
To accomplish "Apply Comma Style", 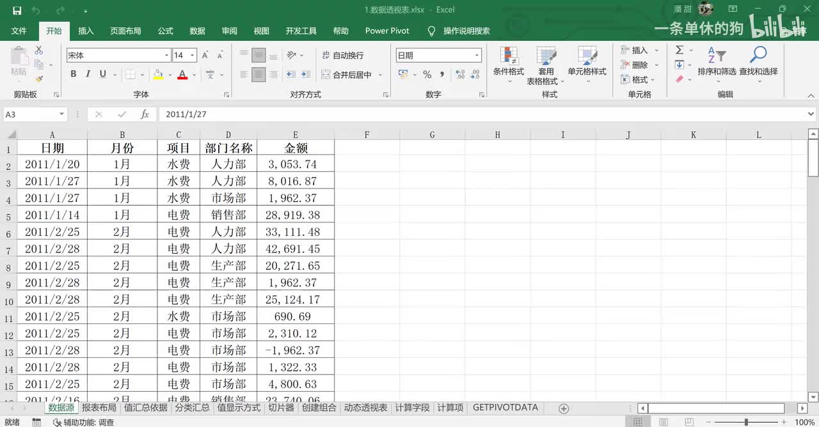I will [442, 75].
